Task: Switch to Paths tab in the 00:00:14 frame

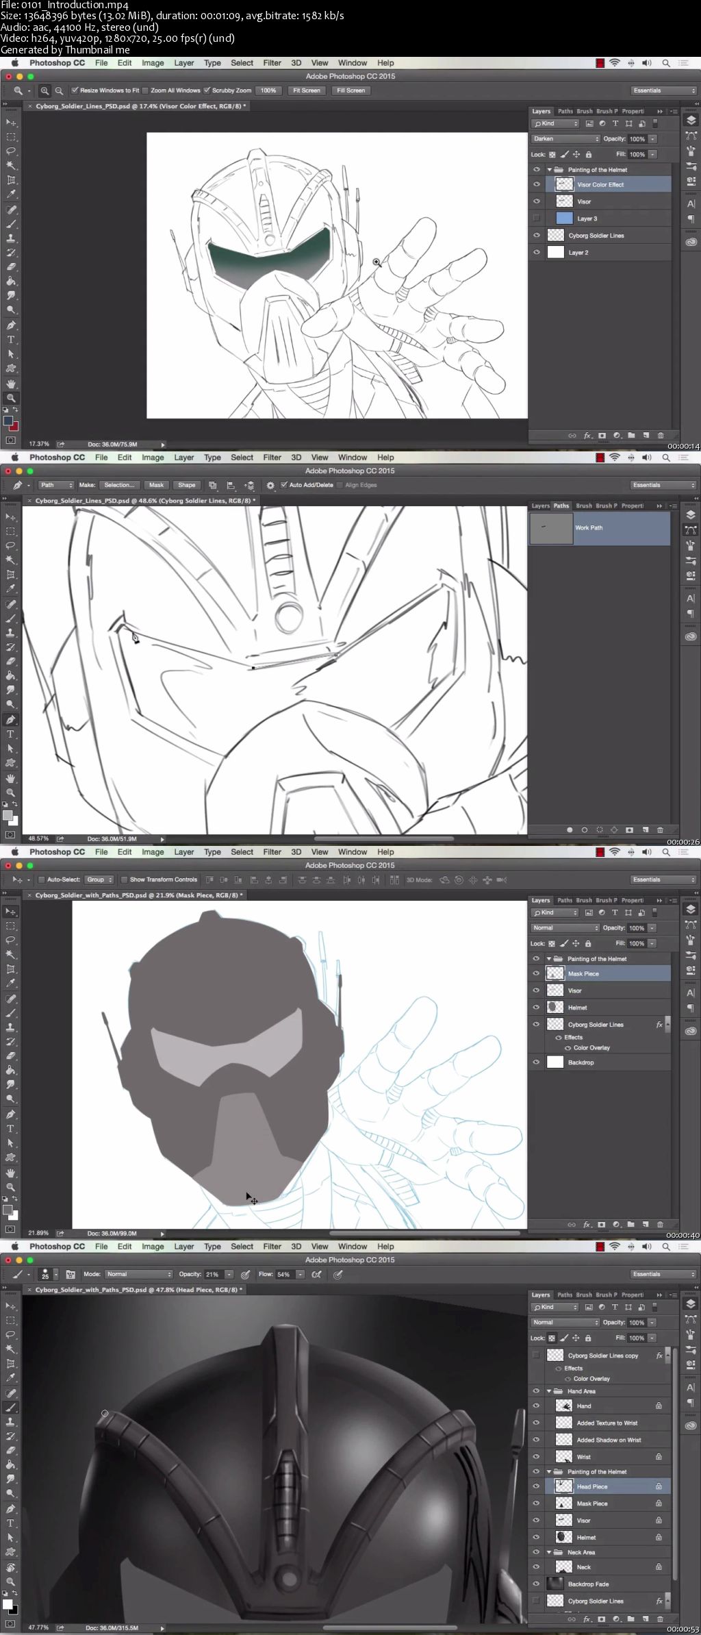Action: [565, 111]
